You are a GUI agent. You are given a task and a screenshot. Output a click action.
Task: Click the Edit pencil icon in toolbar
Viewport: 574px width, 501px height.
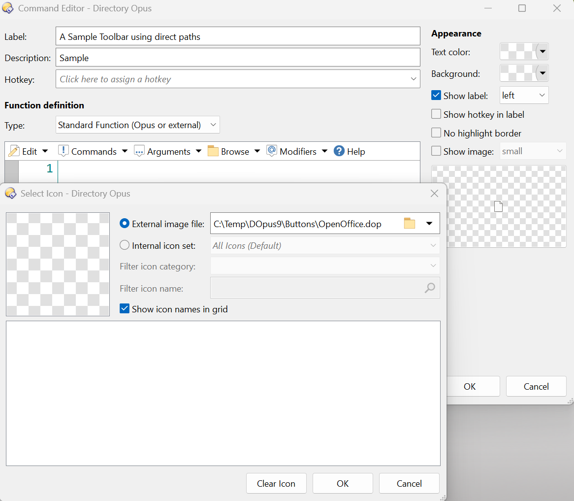[x=14, y=151]
